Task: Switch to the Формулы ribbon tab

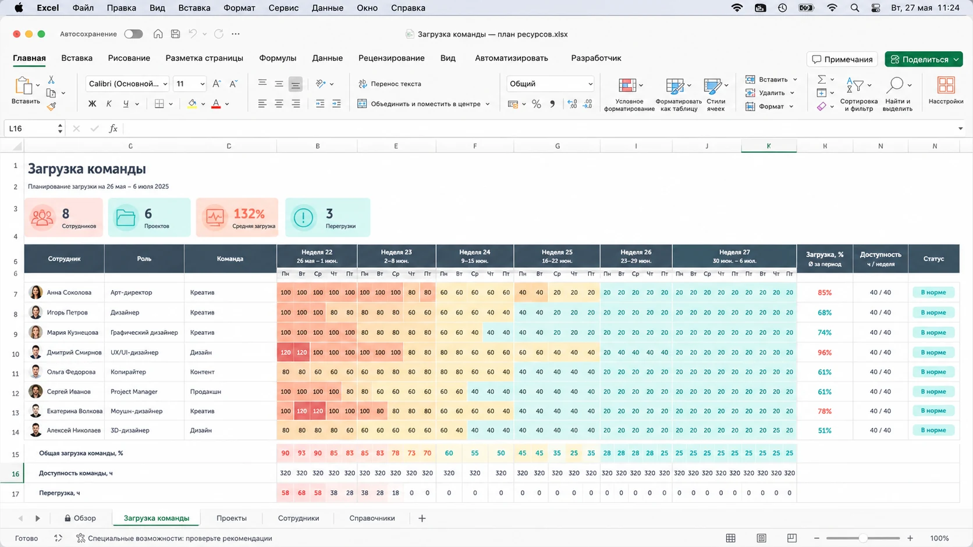Action: (278, 58)
